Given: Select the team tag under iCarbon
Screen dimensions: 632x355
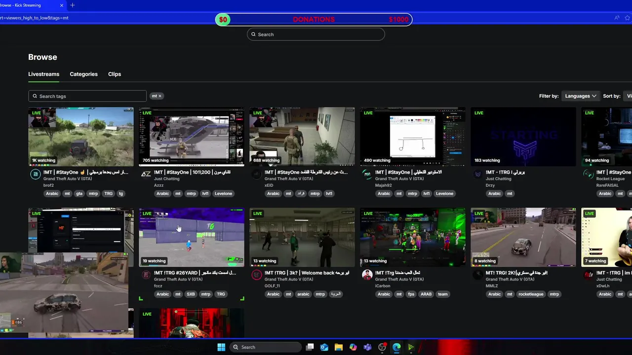Looking at the screenshot, I should point(443,294).
